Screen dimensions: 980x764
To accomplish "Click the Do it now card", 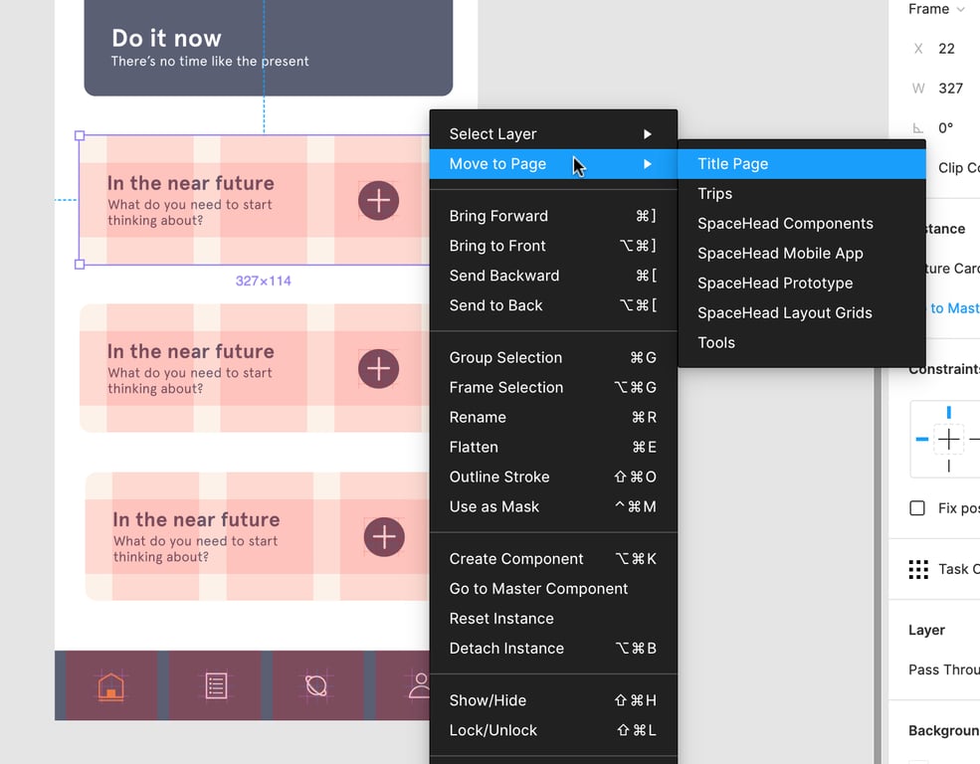I will click(x=268, y=48).
